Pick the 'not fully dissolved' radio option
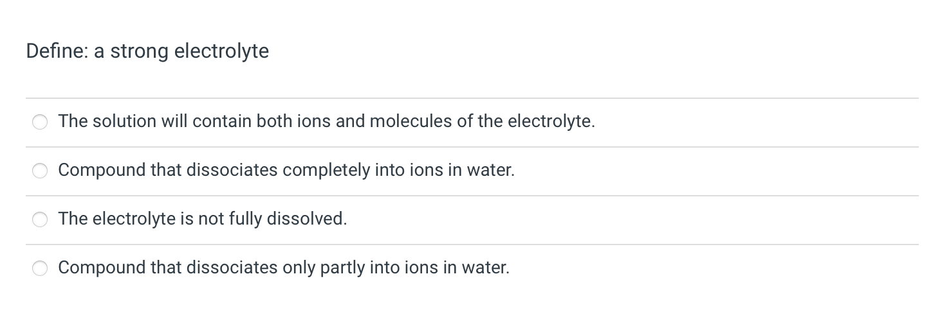 click(x=41, y=220)
